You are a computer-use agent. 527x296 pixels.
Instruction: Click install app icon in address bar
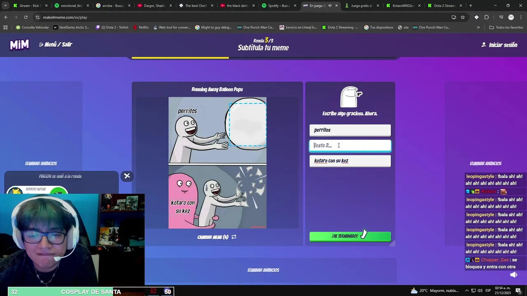click(454, 17)
